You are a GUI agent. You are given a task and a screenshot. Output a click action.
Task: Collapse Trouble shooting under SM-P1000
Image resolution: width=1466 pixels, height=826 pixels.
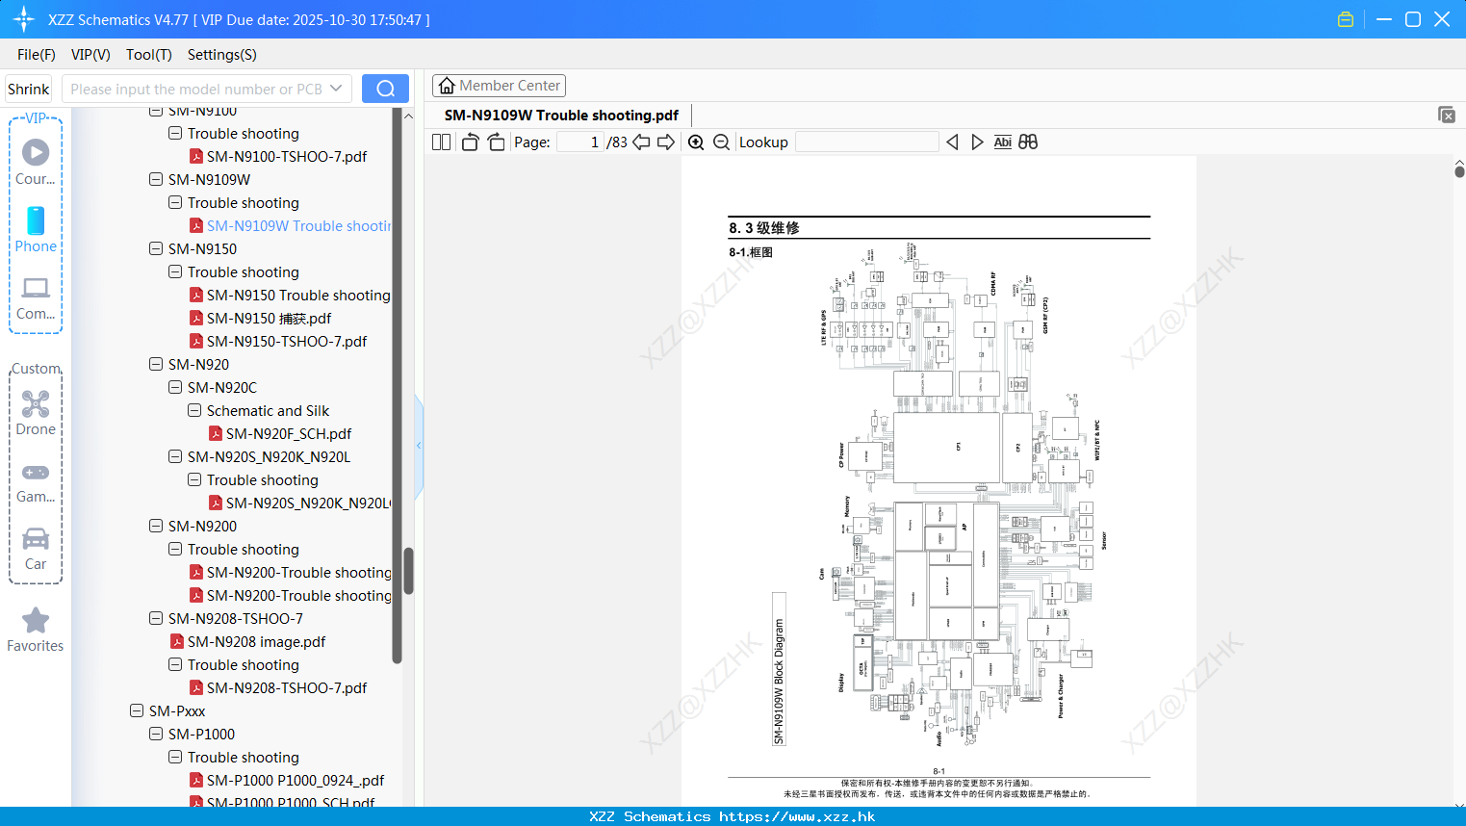coord(175,757)
